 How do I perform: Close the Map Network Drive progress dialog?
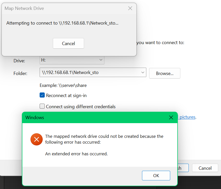(x=130, y=8)
